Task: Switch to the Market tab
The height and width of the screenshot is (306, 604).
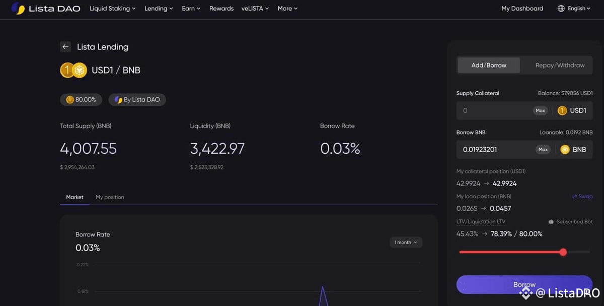Action: tap(74, 197)
